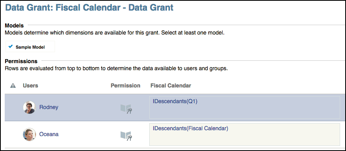
Task: Open the Rodney user link
Action: [x=49, y=107]
